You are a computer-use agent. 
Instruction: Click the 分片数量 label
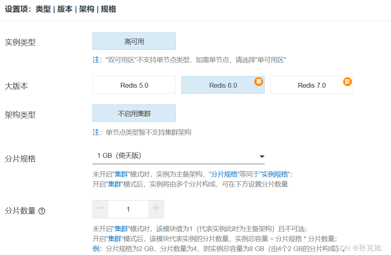click(x=20, y=211)
